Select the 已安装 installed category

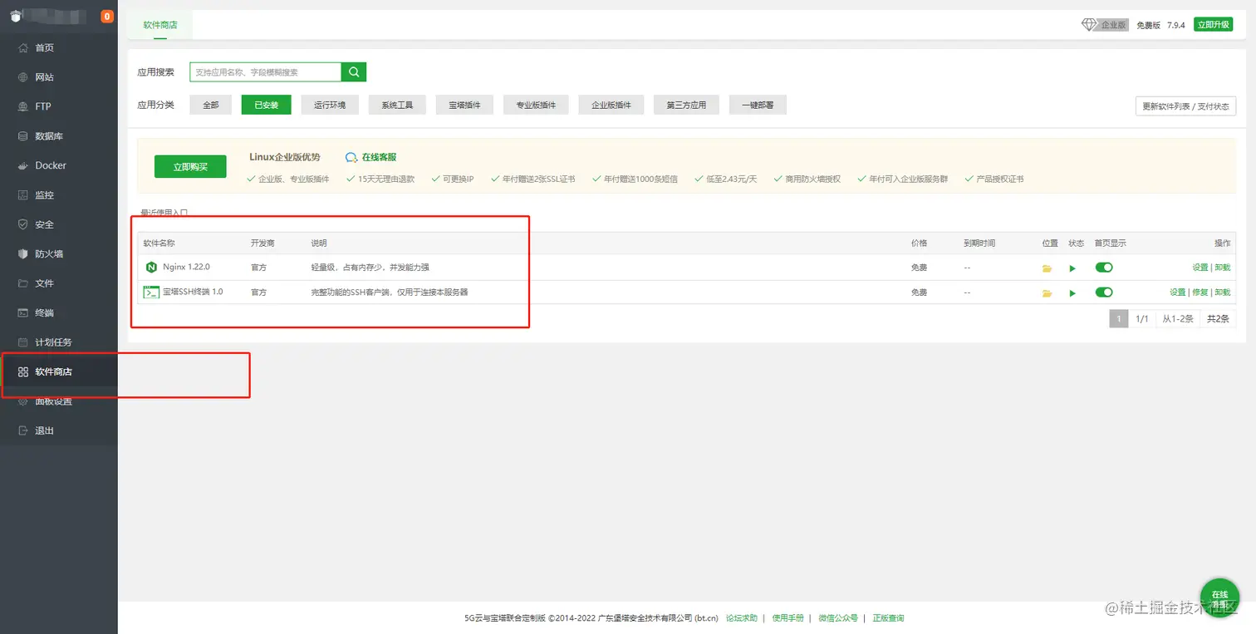pyautogui.click(x=267, y=106)
